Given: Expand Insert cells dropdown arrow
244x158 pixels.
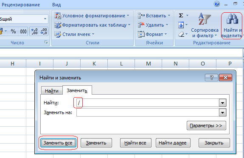Looking at the screenshot, I should [169, 16].
